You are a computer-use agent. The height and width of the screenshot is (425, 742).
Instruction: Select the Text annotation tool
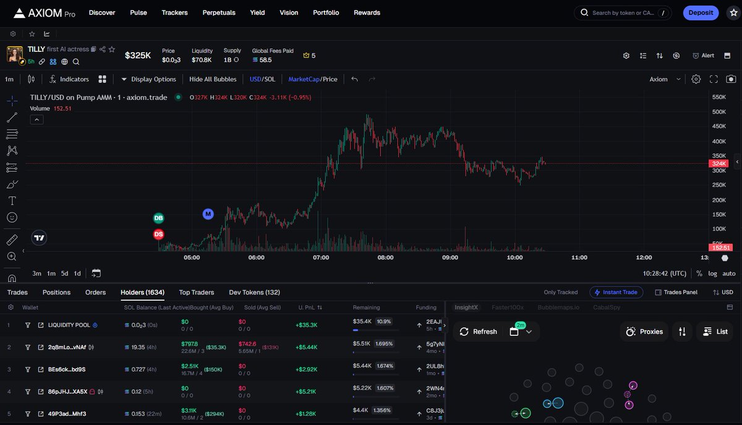[12, 201]
